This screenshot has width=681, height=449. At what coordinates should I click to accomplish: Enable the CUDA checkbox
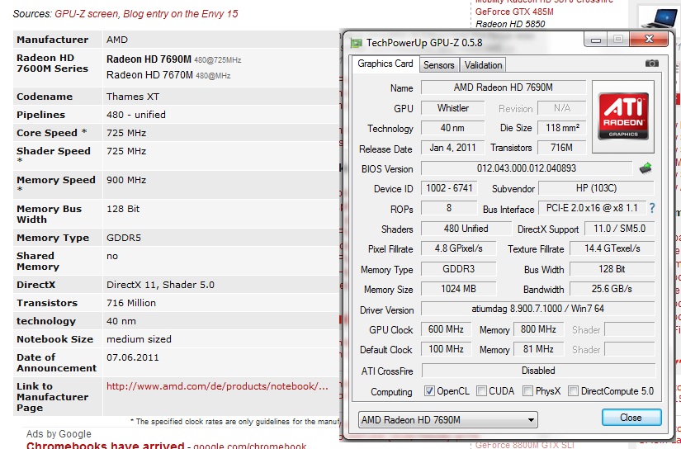[x=481, y=391]
